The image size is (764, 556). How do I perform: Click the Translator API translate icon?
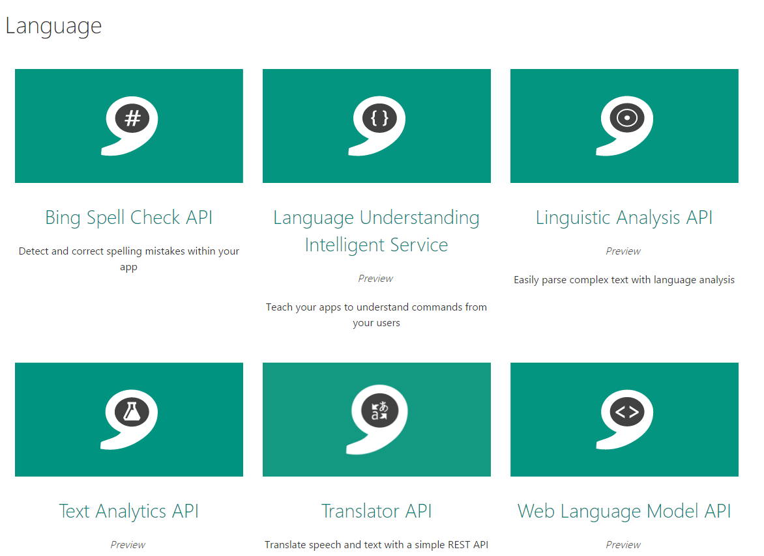376,420
